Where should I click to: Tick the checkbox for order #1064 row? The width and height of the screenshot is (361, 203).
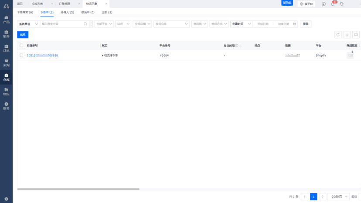click(21, 55)
